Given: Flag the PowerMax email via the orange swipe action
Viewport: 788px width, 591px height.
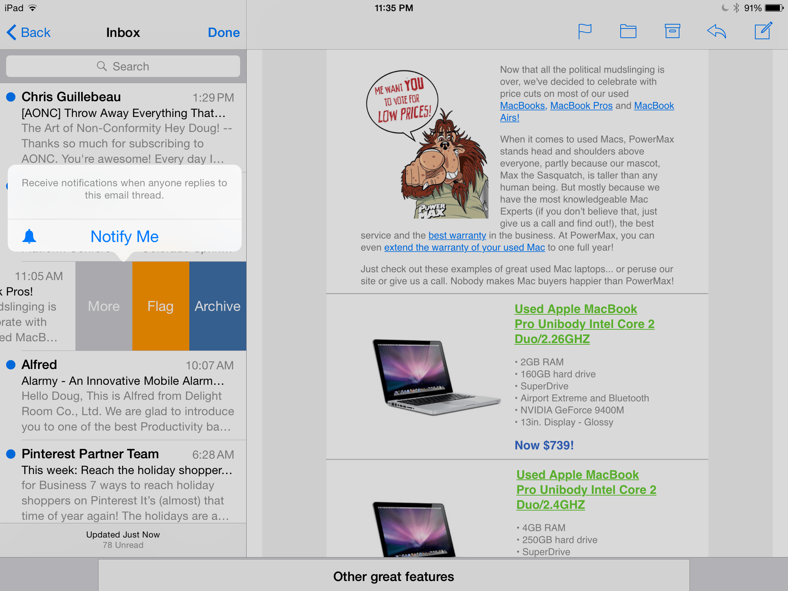Looking at the screenshot, I should [160, 306].
